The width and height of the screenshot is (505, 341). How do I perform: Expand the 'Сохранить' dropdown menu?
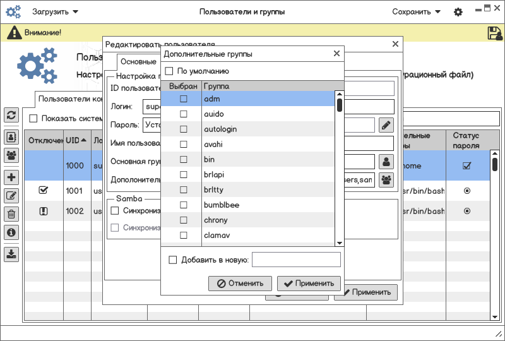point(416,12)
